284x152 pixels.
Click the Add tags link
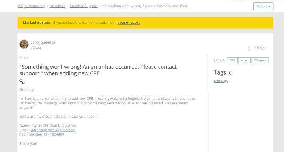click(221, 81)
